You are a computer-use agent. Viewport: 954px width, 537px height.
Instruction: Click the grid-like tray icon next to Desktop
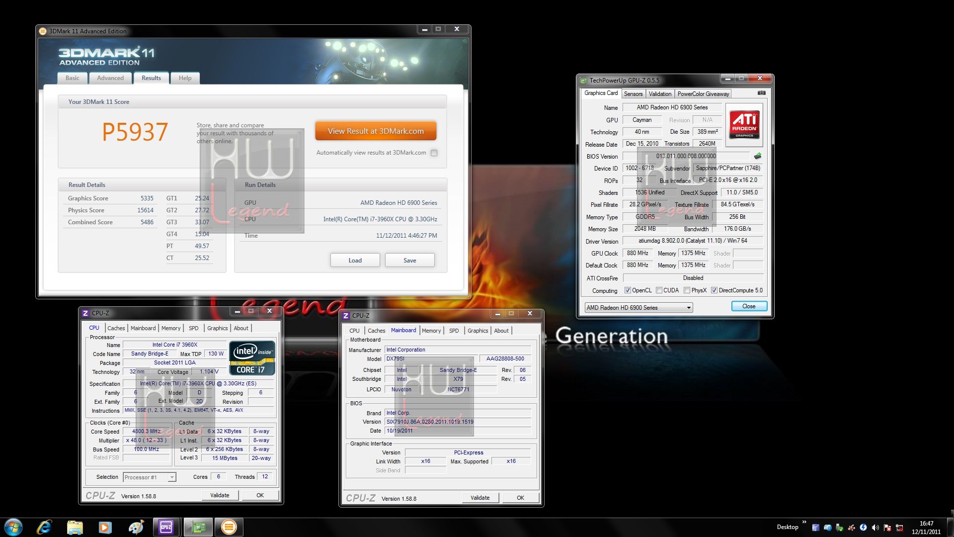click(x=815, y=527)
